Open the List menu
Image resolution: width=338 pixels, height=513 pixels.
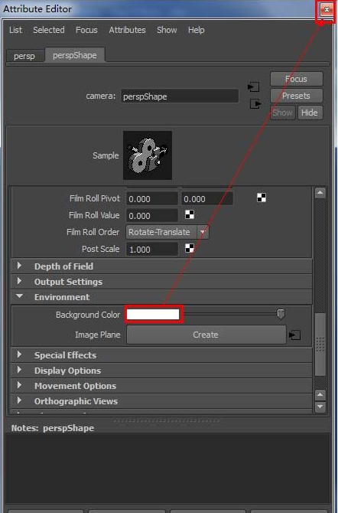15,30
